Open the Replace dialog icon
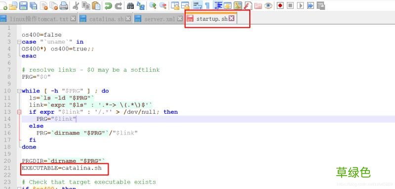Image resolution: width=395 pixels, height=189 pixels. click(x=141, y=5)
